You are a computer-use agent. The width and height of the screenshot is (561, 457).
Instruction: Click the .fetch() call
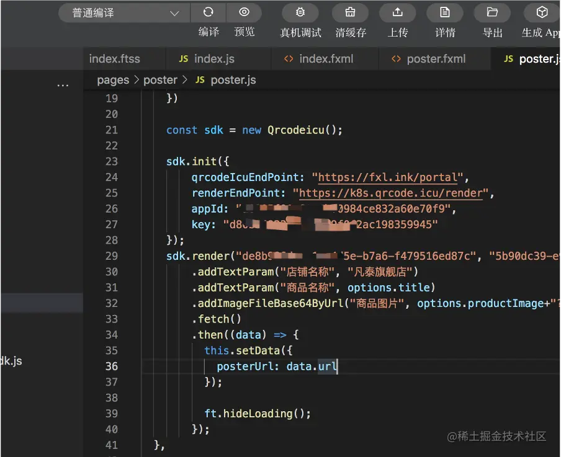point(217,319)
